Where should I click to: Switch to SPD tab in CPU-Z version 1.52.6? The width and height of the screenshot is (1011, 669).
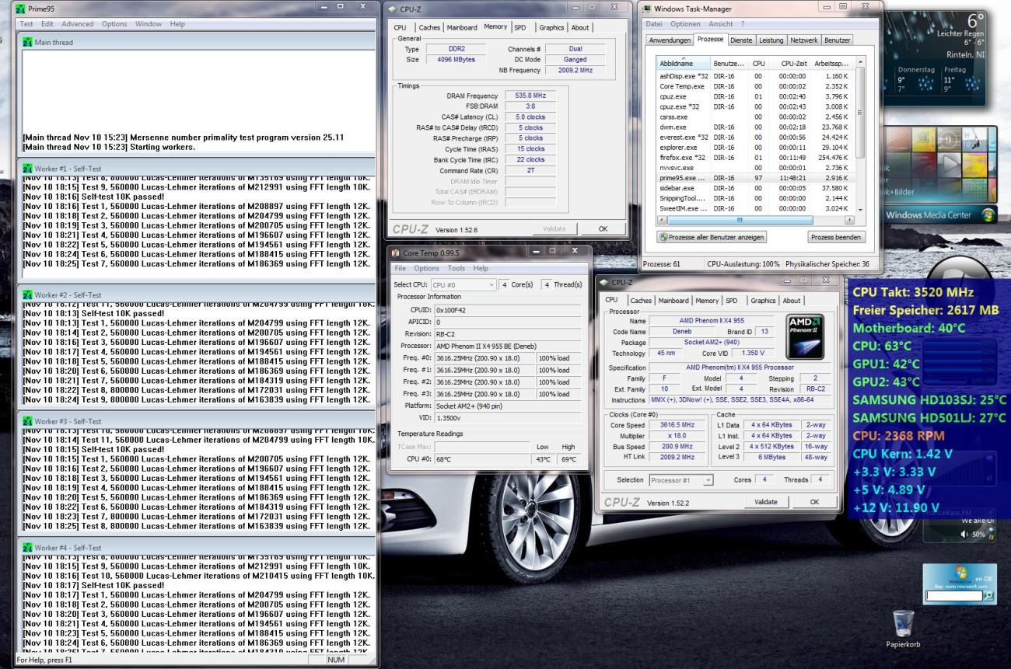[519, 27]
